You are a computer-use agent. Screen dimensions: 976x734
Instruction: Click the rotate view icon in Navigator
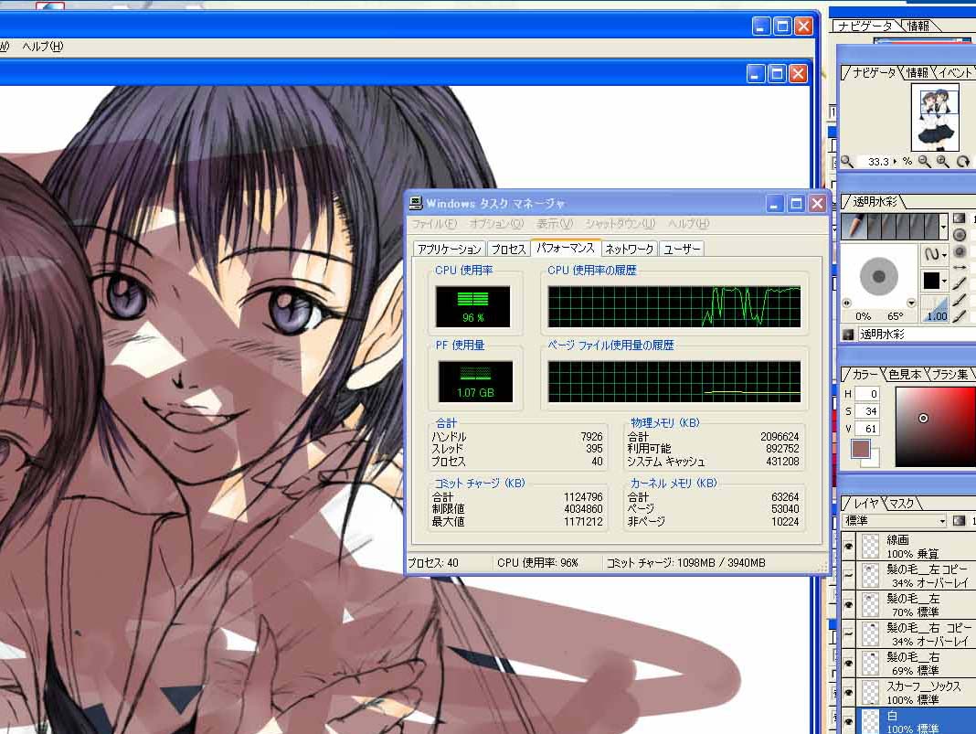click(963, 162)
